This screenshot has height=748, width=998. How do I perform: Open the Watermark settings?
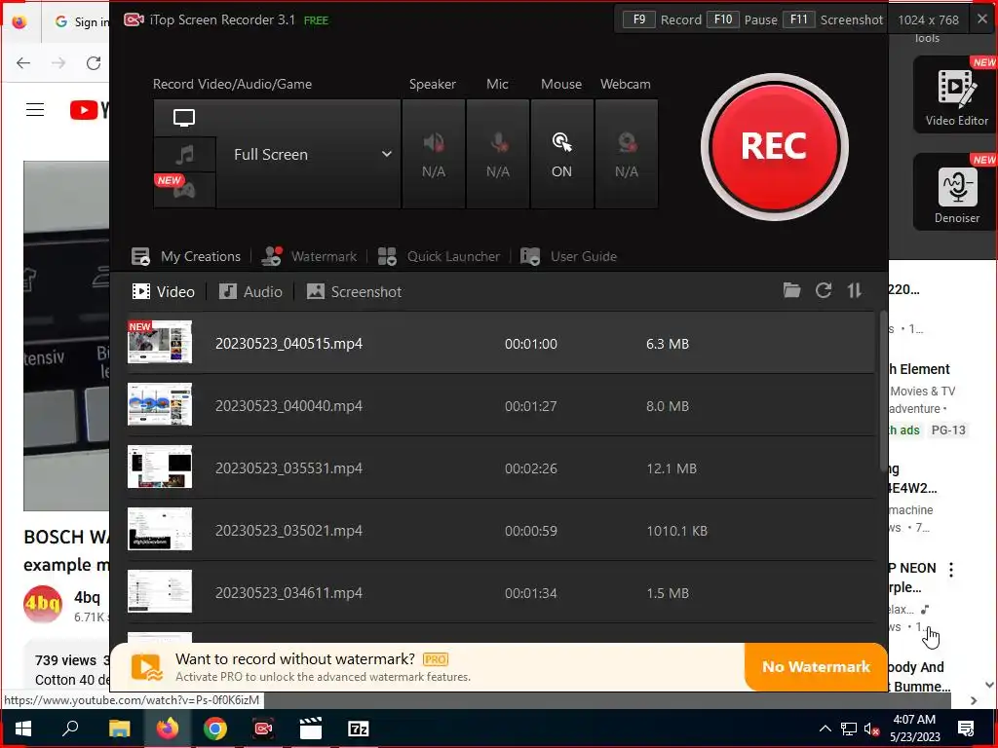(309, 256)
